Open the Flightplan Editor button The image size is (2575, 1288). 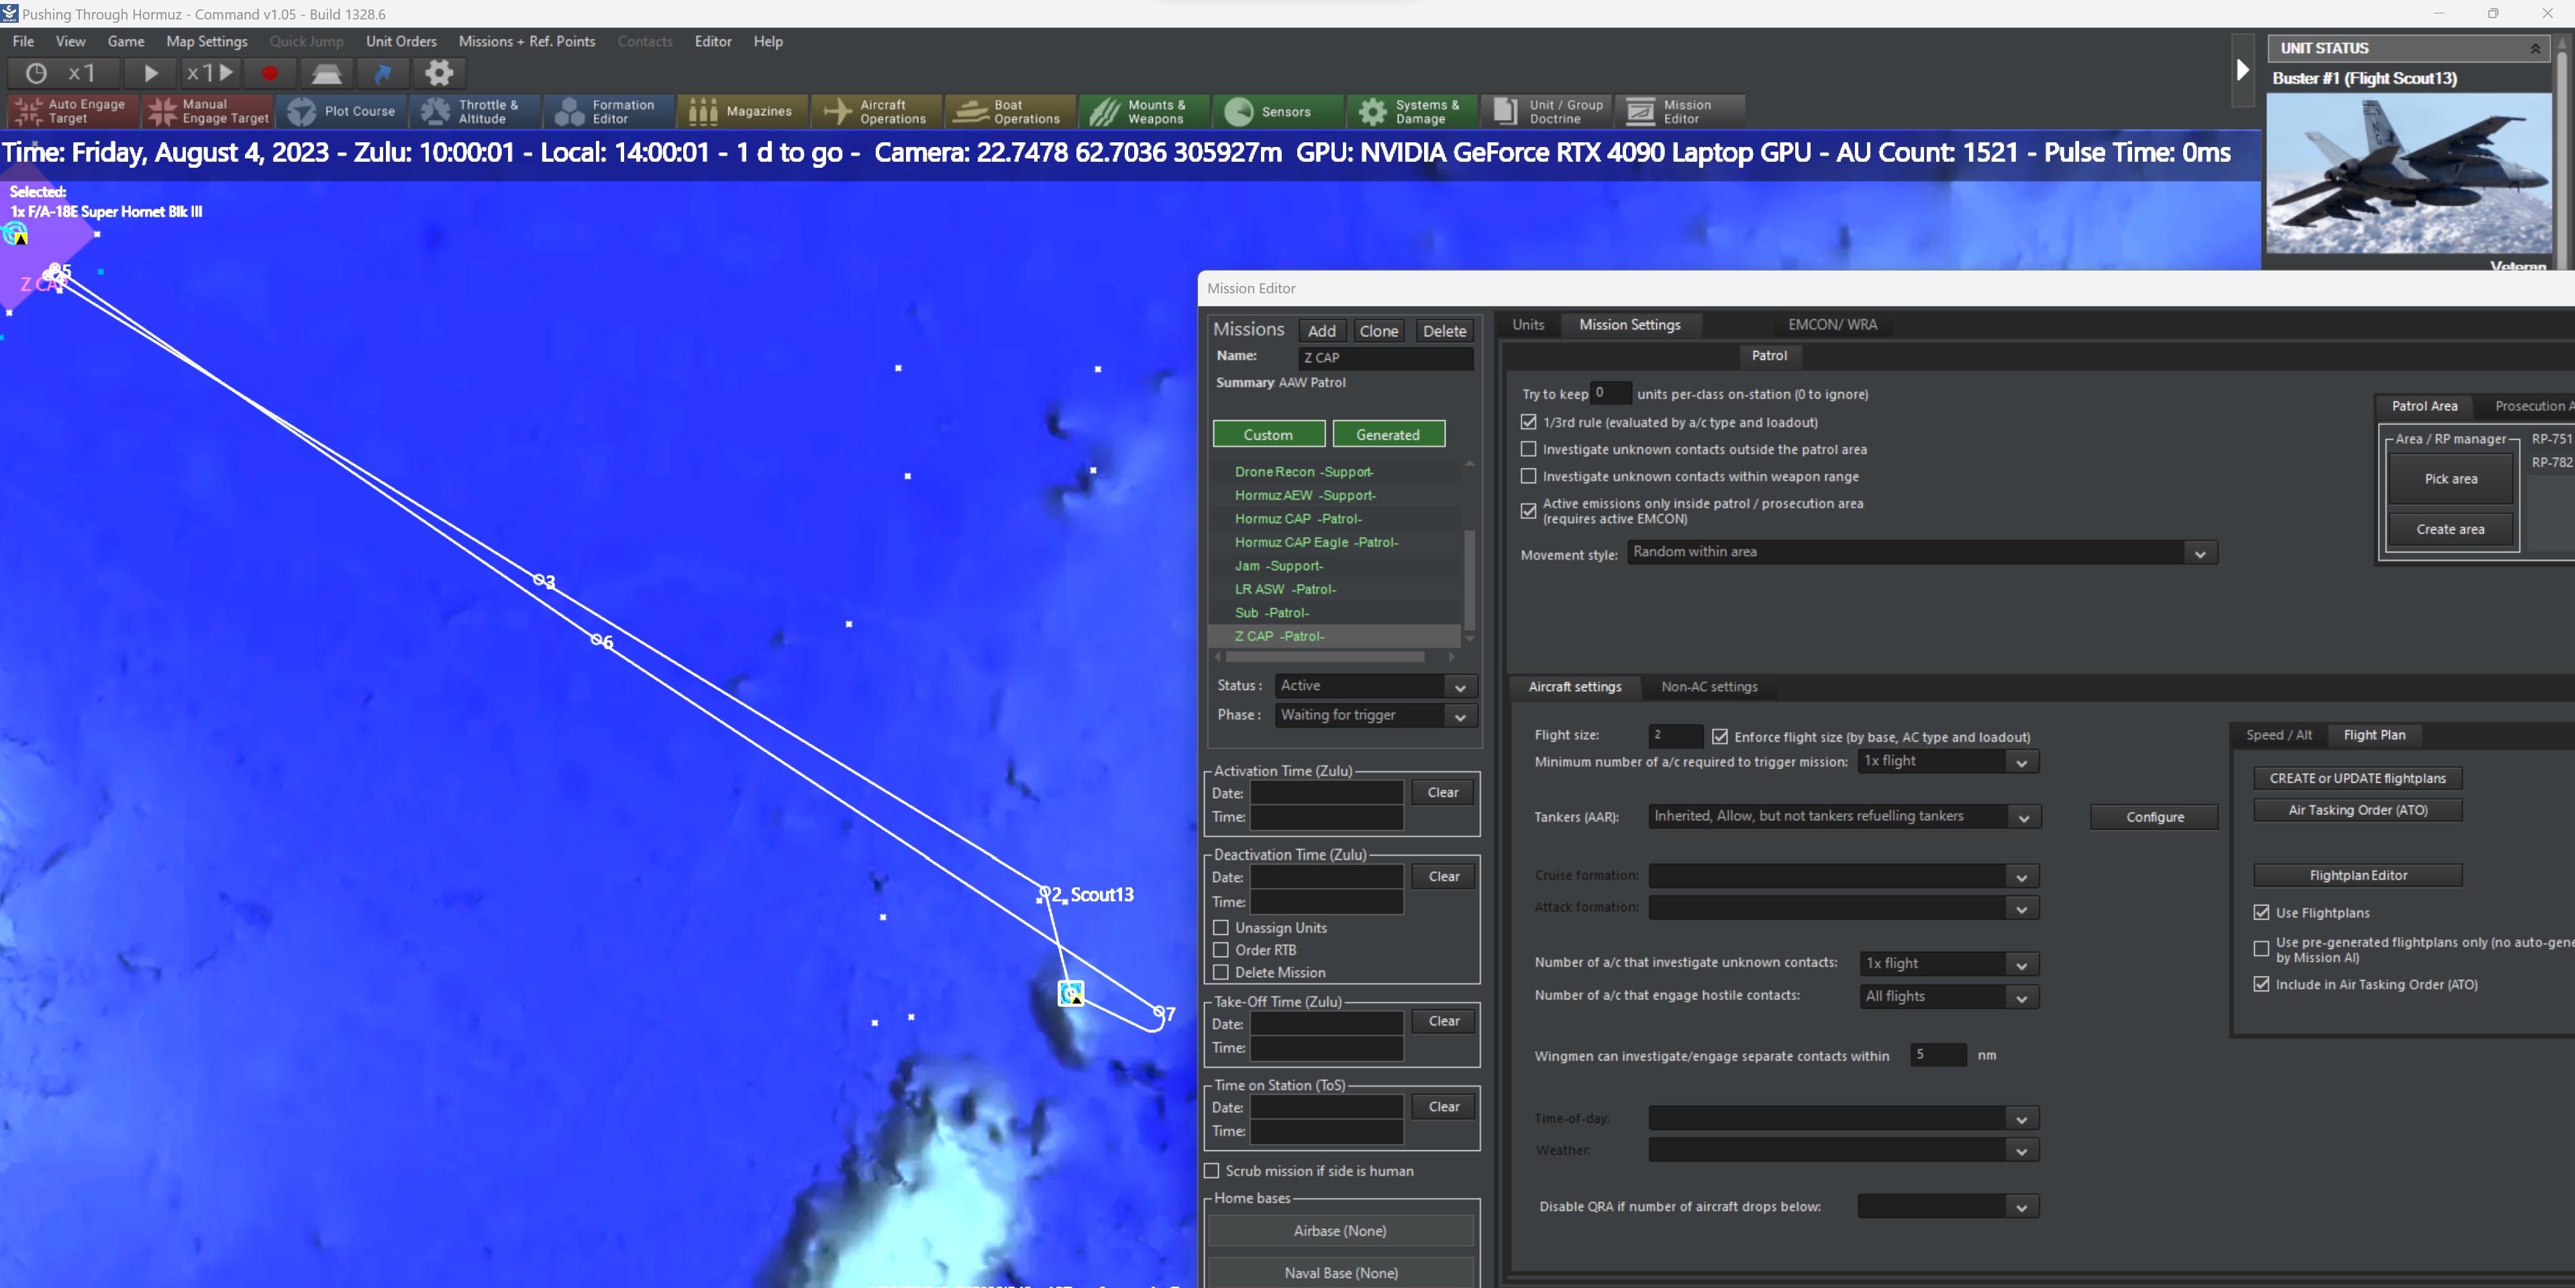click(2357, 875)
